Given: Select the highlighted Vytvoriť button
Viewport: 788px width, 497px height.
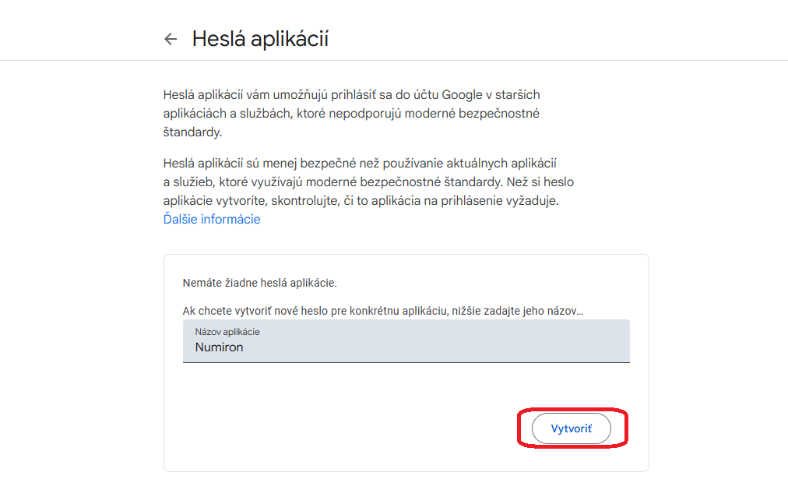Looking at the screenshot, I should tap(571, 428).
